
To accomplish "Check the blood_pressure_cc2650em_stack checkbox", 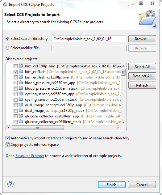I will 15,89.
